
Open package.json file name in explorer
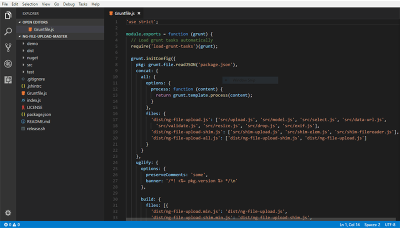(x=39, y=114)
